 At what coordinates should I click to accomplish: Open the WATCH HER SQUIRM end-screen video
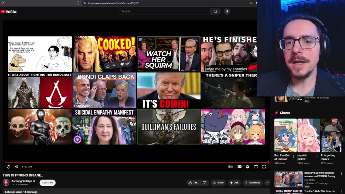coord(168,54)
